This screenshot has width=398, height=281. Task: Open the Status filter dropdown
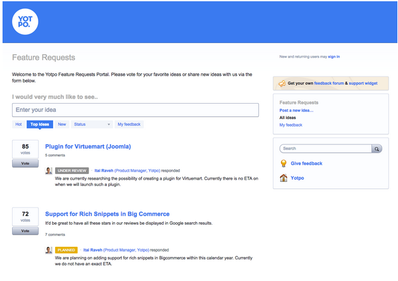click(x=92, y=125)
